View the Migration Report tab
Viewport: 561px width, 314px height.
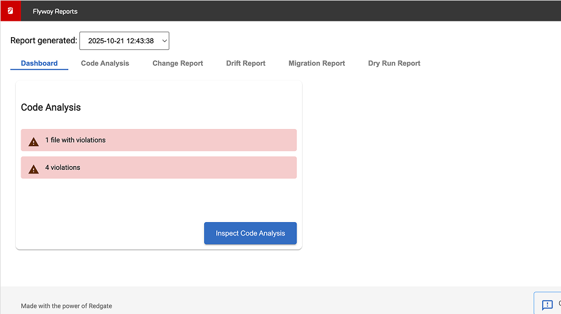click(x=317, y=63)
